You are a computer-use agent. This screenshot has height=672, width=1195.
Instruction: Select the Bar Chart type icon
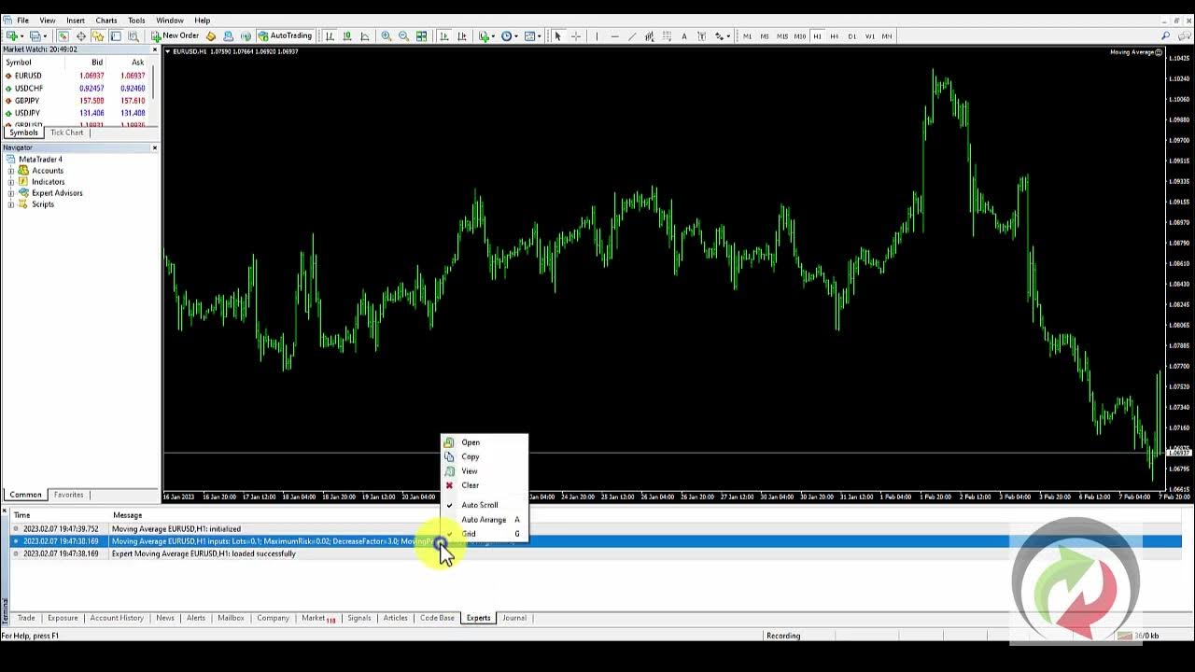[x=330, y=36]
